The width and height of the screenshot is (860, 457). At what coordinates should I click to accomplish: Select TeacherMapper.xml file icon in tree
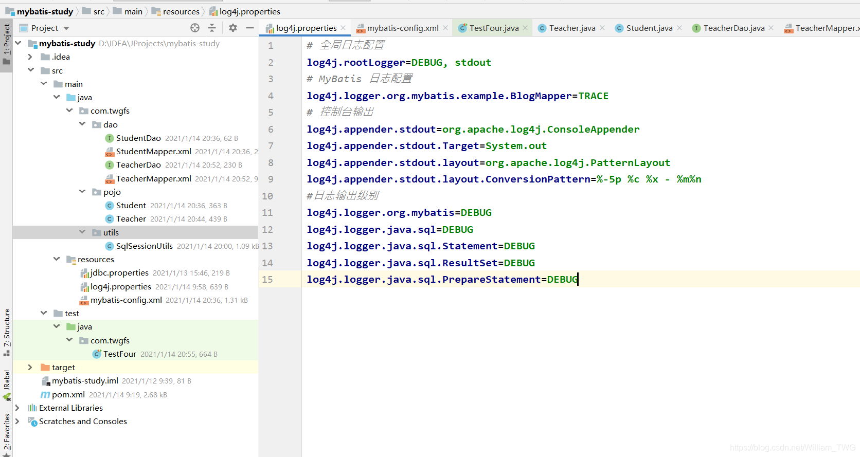(x=109, y=178)
